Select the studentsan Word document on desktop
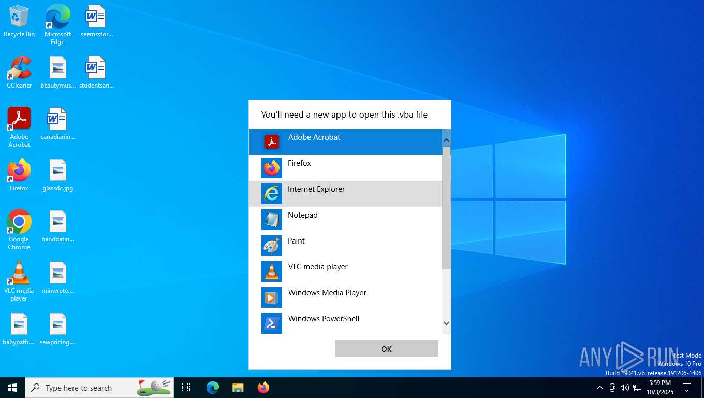 pyautogui.click(x=96, y=73)
